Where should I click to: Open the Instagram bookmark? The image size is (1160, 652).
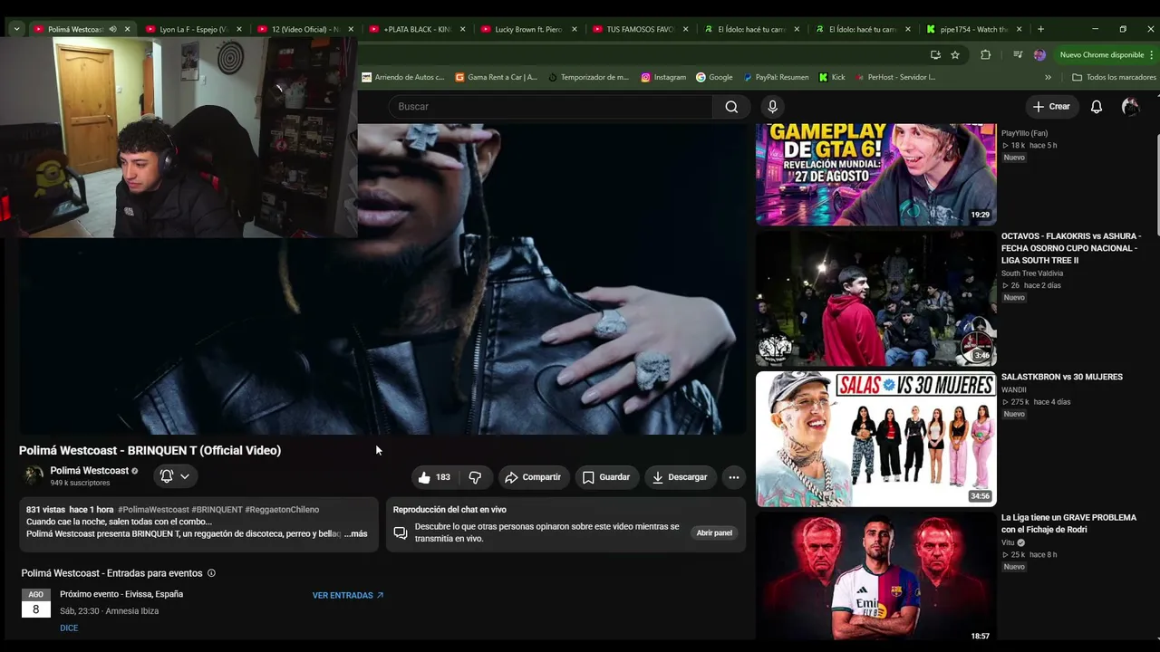[x=663, y=77]
